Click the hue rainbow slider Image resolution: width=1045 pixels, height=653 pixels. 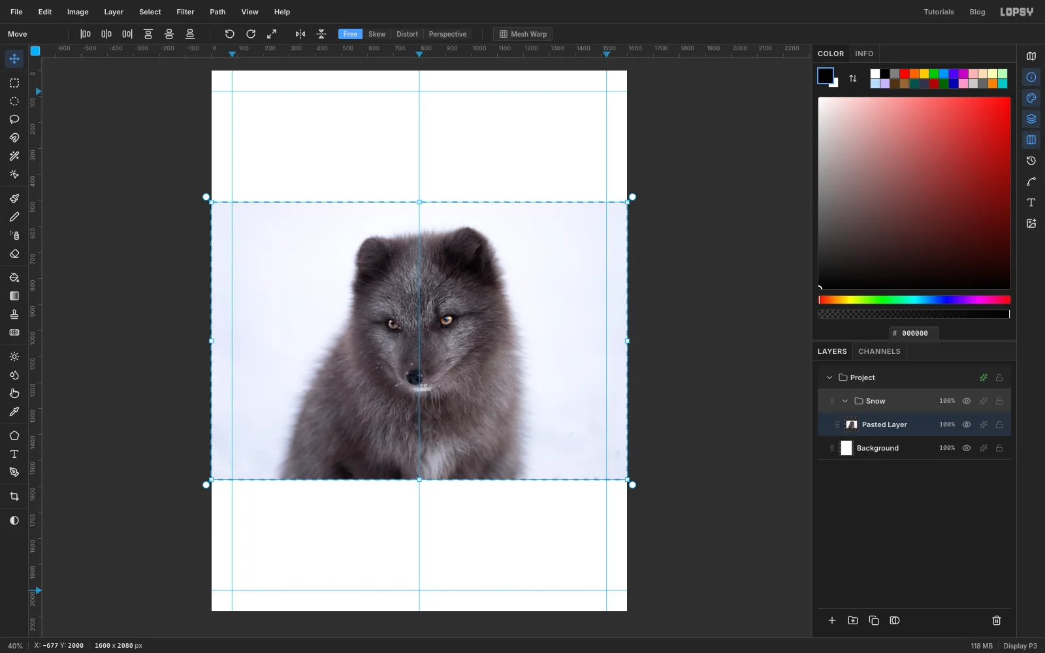914,300
